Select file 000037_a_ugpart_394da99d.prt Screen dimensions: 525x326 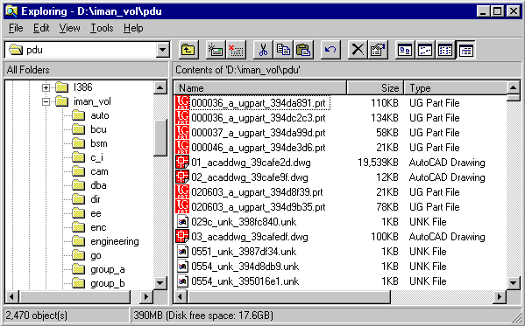pos(259,133)
